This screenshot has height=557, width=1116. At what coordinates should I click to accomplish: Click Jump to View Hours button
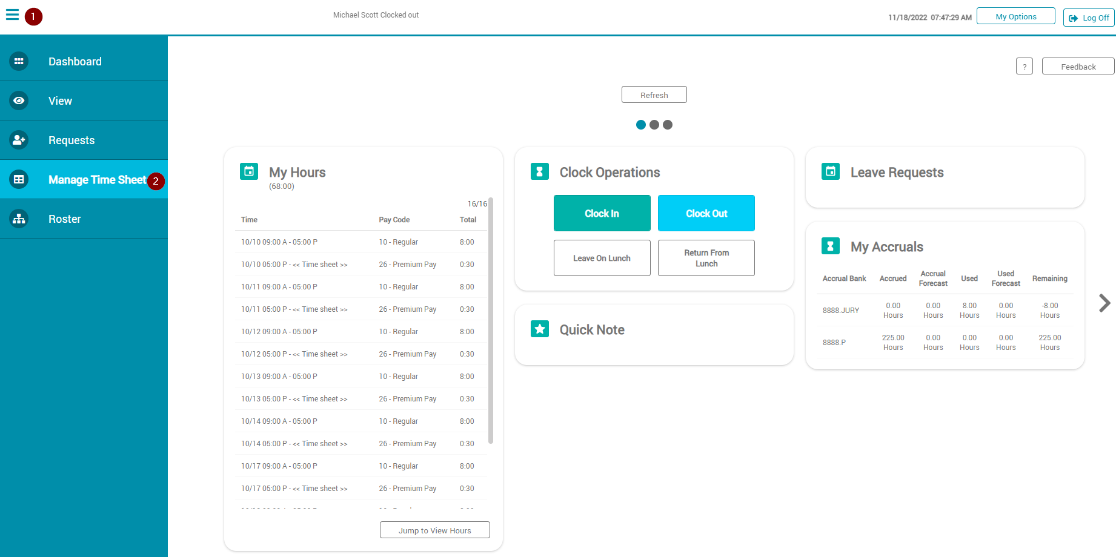point(435,530)
